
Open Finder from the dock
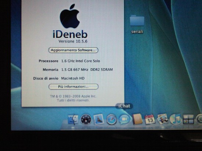click(x=73, y=119)
